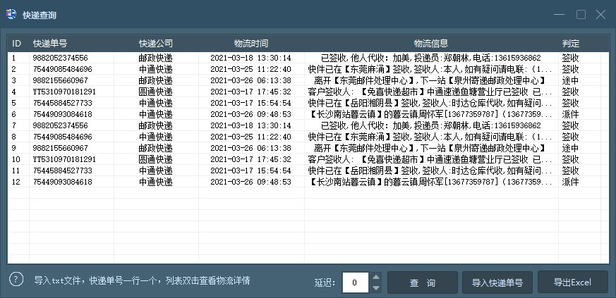Click 派件 status in row 6
616x298 pixels.
coord(570,115)
